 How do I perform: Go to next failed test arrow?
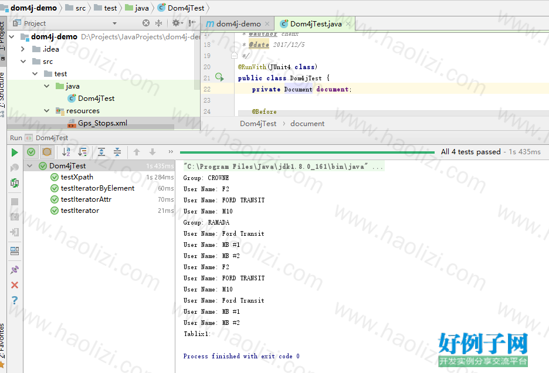pyautogui.click(x=152, y=152)
